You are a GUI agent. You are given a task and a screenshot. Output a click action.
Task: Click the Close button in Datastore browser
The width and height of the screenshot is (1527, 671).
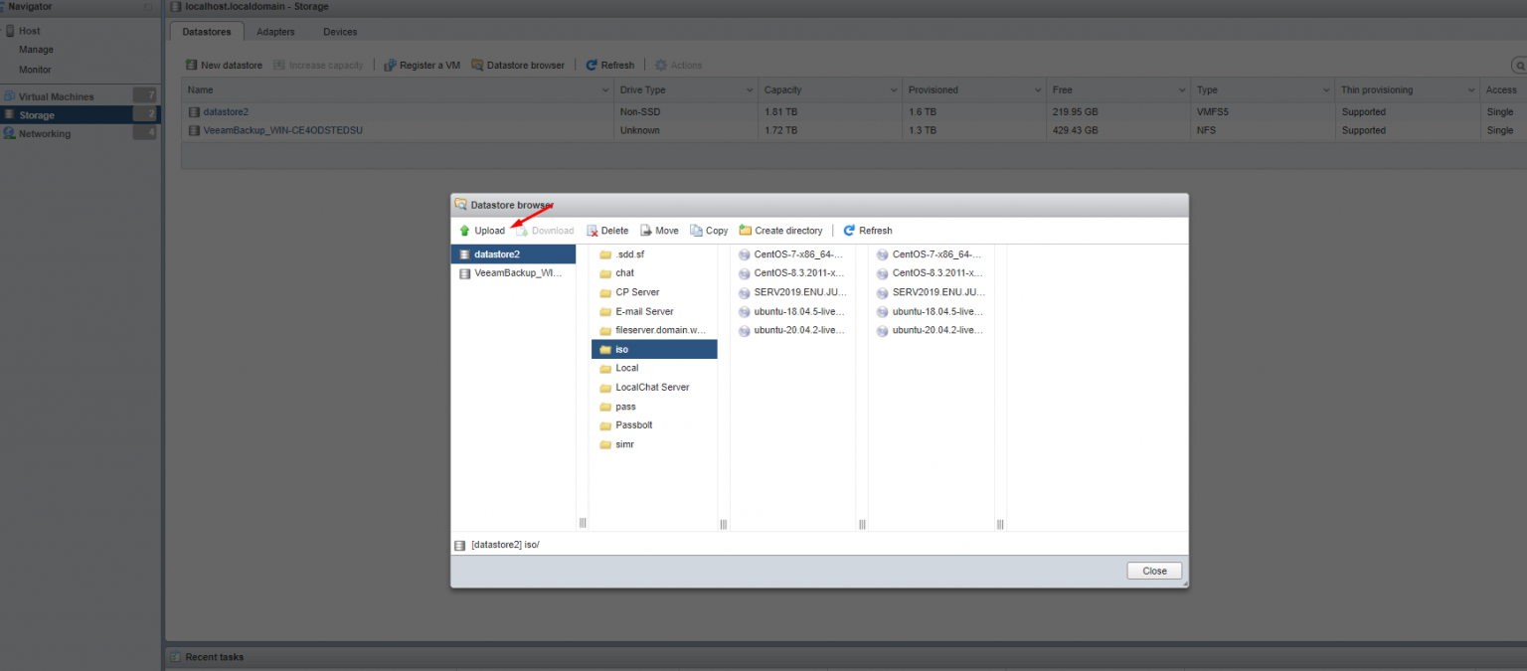pyautogui.click(x=1153, y=570)
